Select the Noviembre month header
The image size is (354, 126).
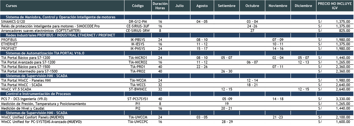pos(278,6)
